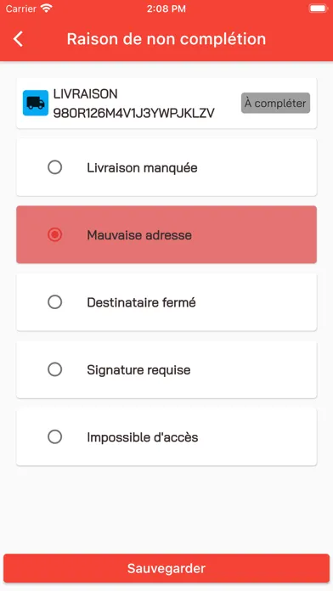Tap the À compléter status badge

click(276, 103)
